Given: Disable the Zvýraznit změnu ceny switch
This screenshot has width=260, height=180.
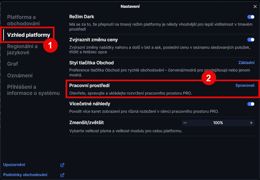Looking at the screenshot, I should pyautogui.click(x=251, y=40).
